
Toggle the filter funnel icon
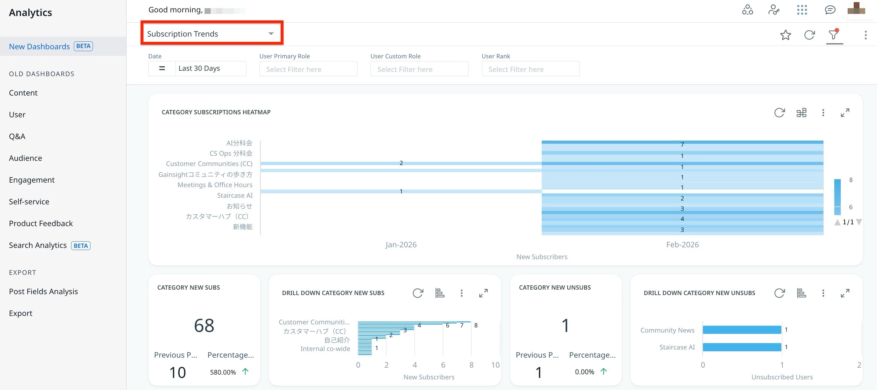click(x=833, y=35)
